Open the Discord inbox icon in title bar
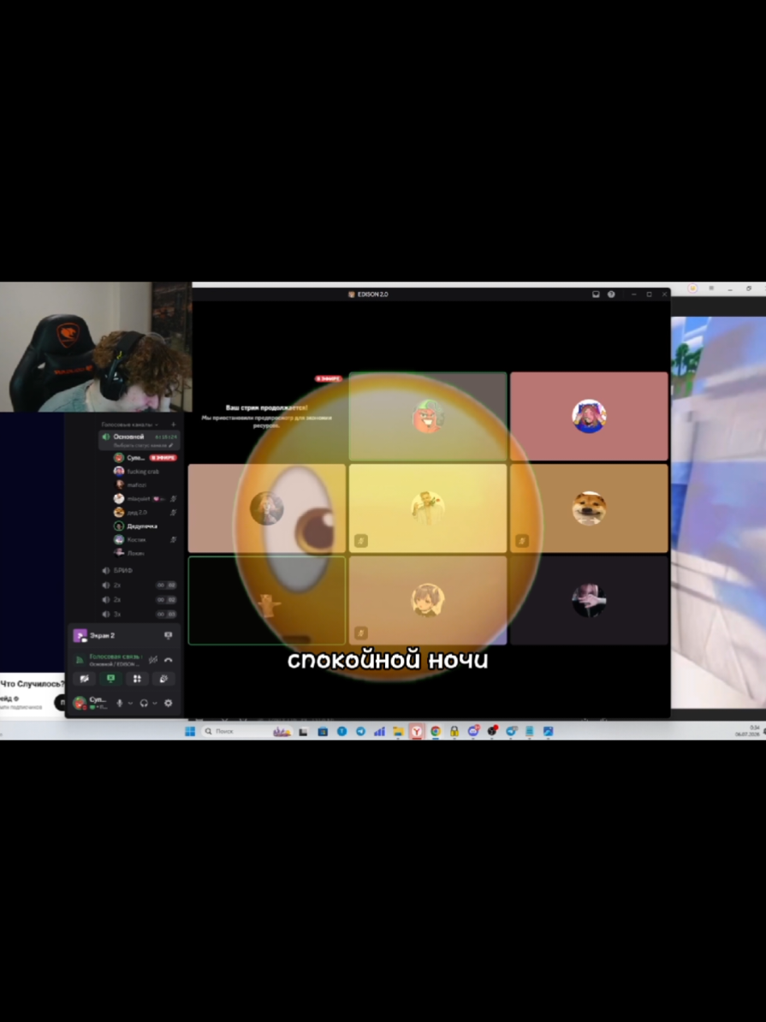766x1022 pixels. (595, 294)
